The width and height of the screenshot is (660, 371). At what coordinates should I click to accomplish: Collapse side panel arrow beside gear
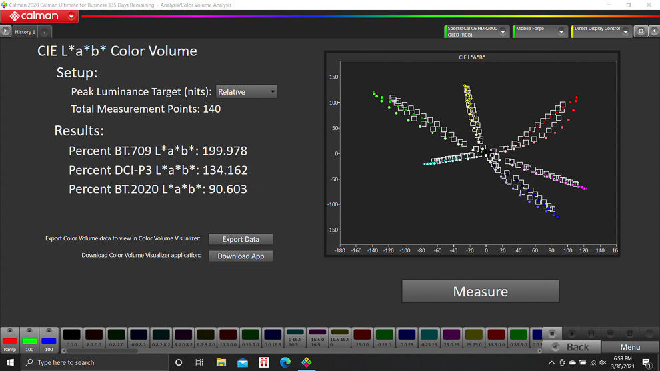pos(654,31)
